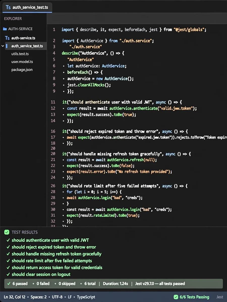This screenshot has width=227, height=302.
Task: Click the checkmark beside 'should return access token' result
Action: click(8, 268)
